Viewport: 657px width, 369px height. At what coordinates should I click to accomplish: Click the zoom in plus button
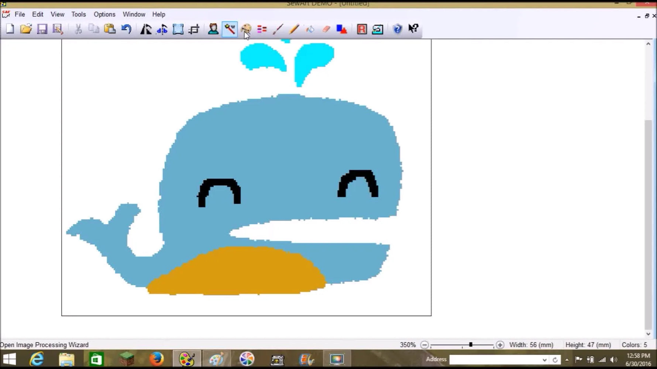coord(500,345)
